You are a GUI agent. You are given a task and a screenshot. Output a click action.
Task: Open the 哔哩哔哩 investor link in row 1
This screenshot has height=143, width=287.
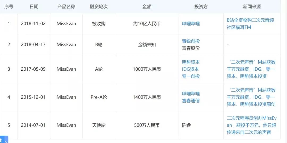click(191, 24)
